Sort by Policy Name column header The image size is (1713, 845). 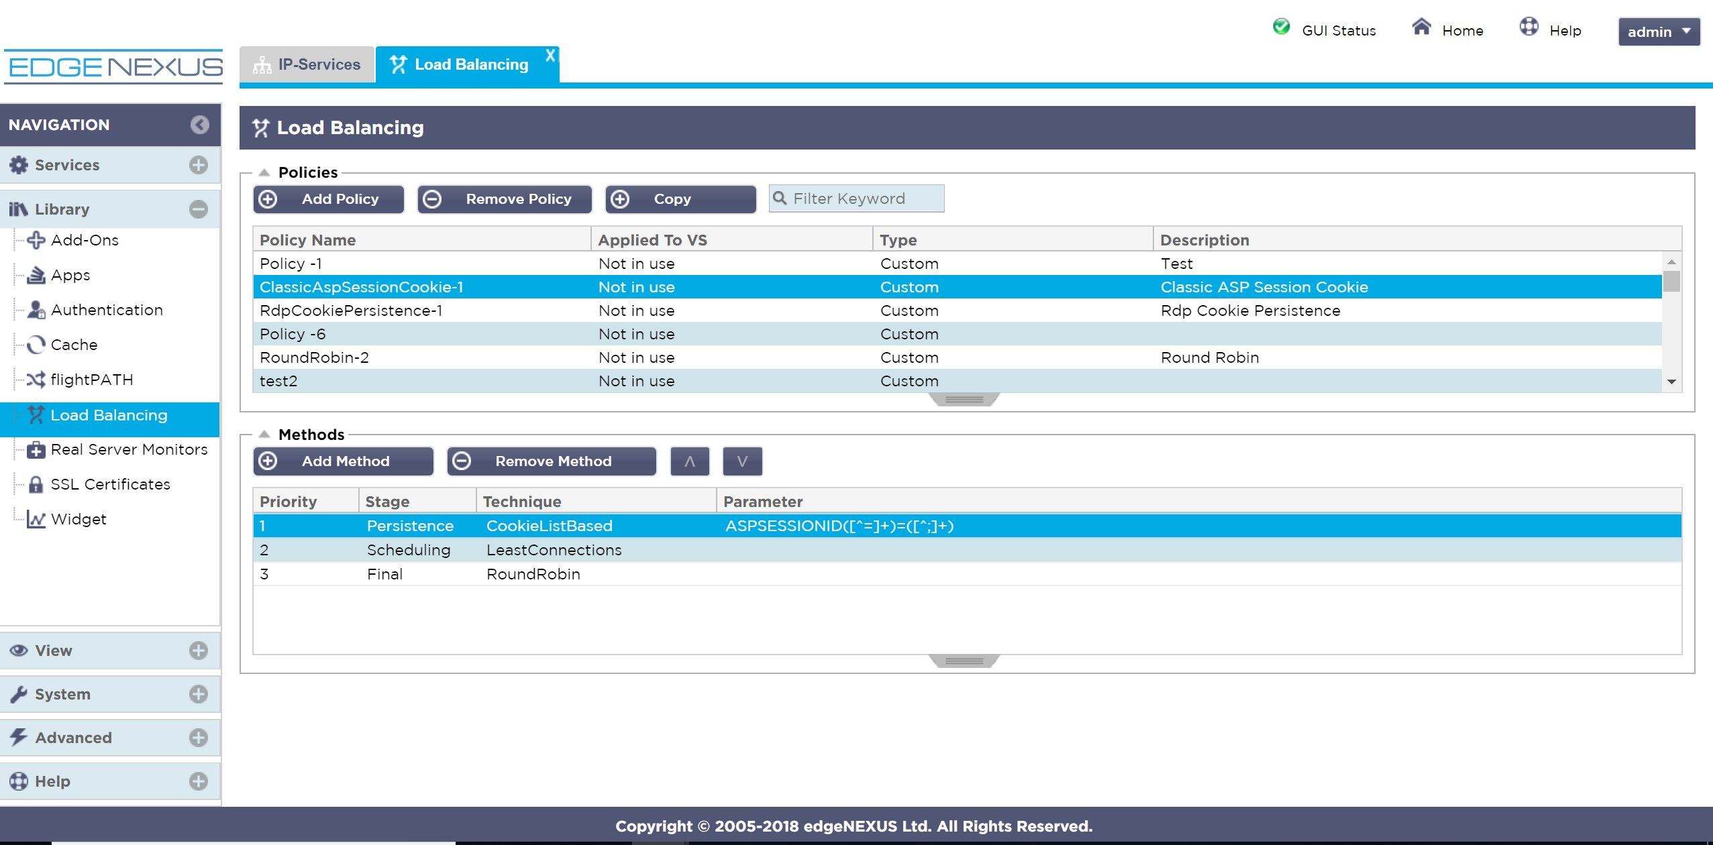coord(421,240)
